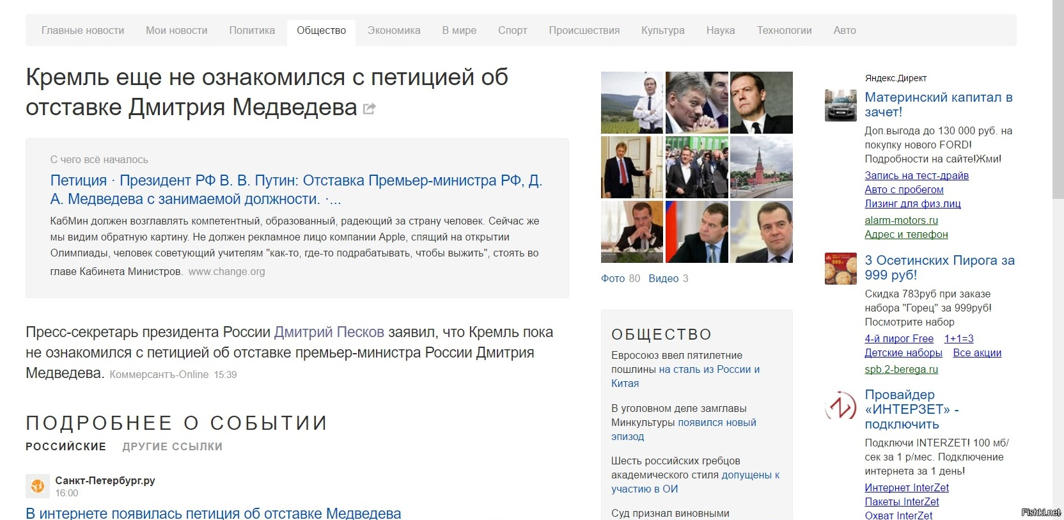Open the Главные новости tab

[83, 30]
